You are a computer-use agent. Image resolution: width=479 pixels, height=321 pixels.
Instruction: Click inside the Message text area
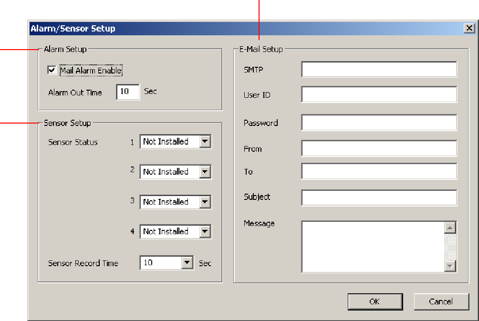pyautogui.click(x=373, y=247)
